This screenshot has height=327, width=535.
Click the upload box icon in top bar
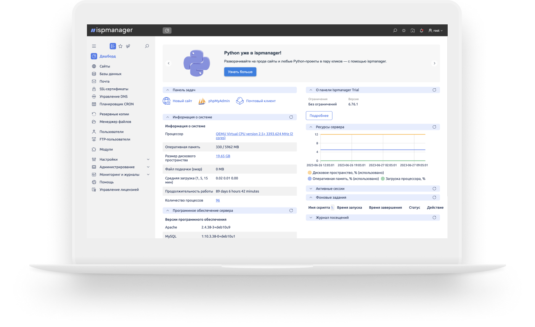(x=413, y=30)
